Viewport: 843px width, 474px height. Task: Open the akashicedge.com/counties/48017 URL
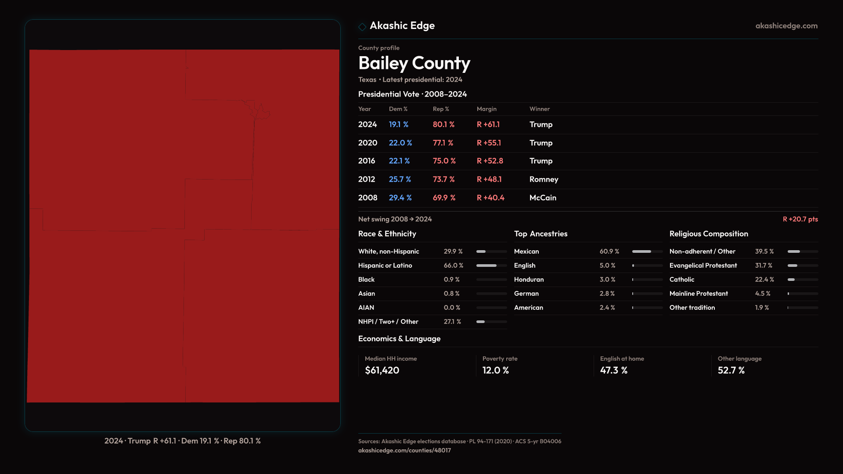404,450
